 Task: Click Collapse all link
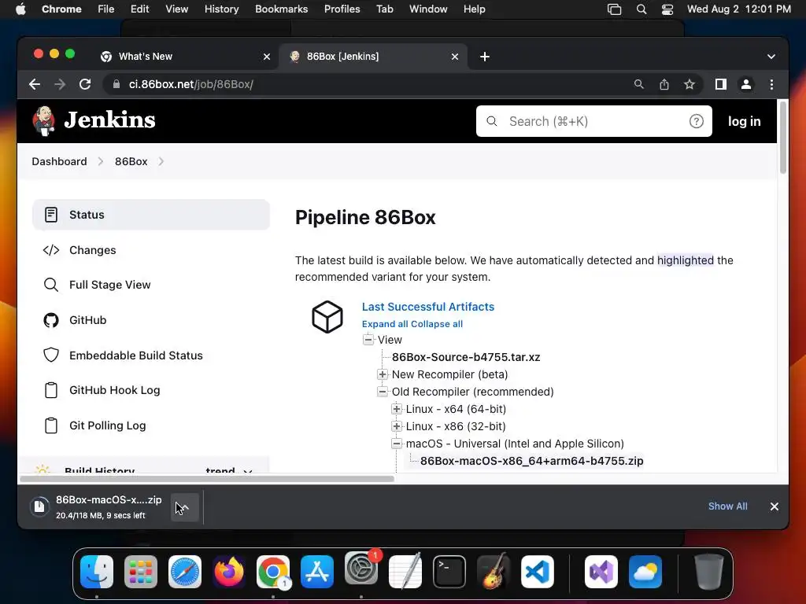(437, 324)
